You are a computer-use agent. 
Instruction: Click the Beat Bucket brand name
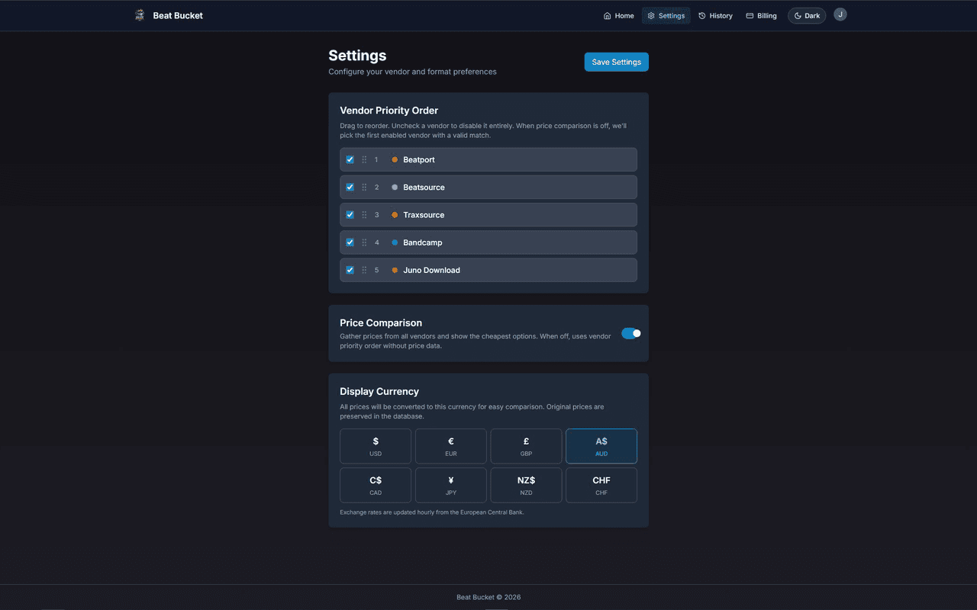click(178, 15)
